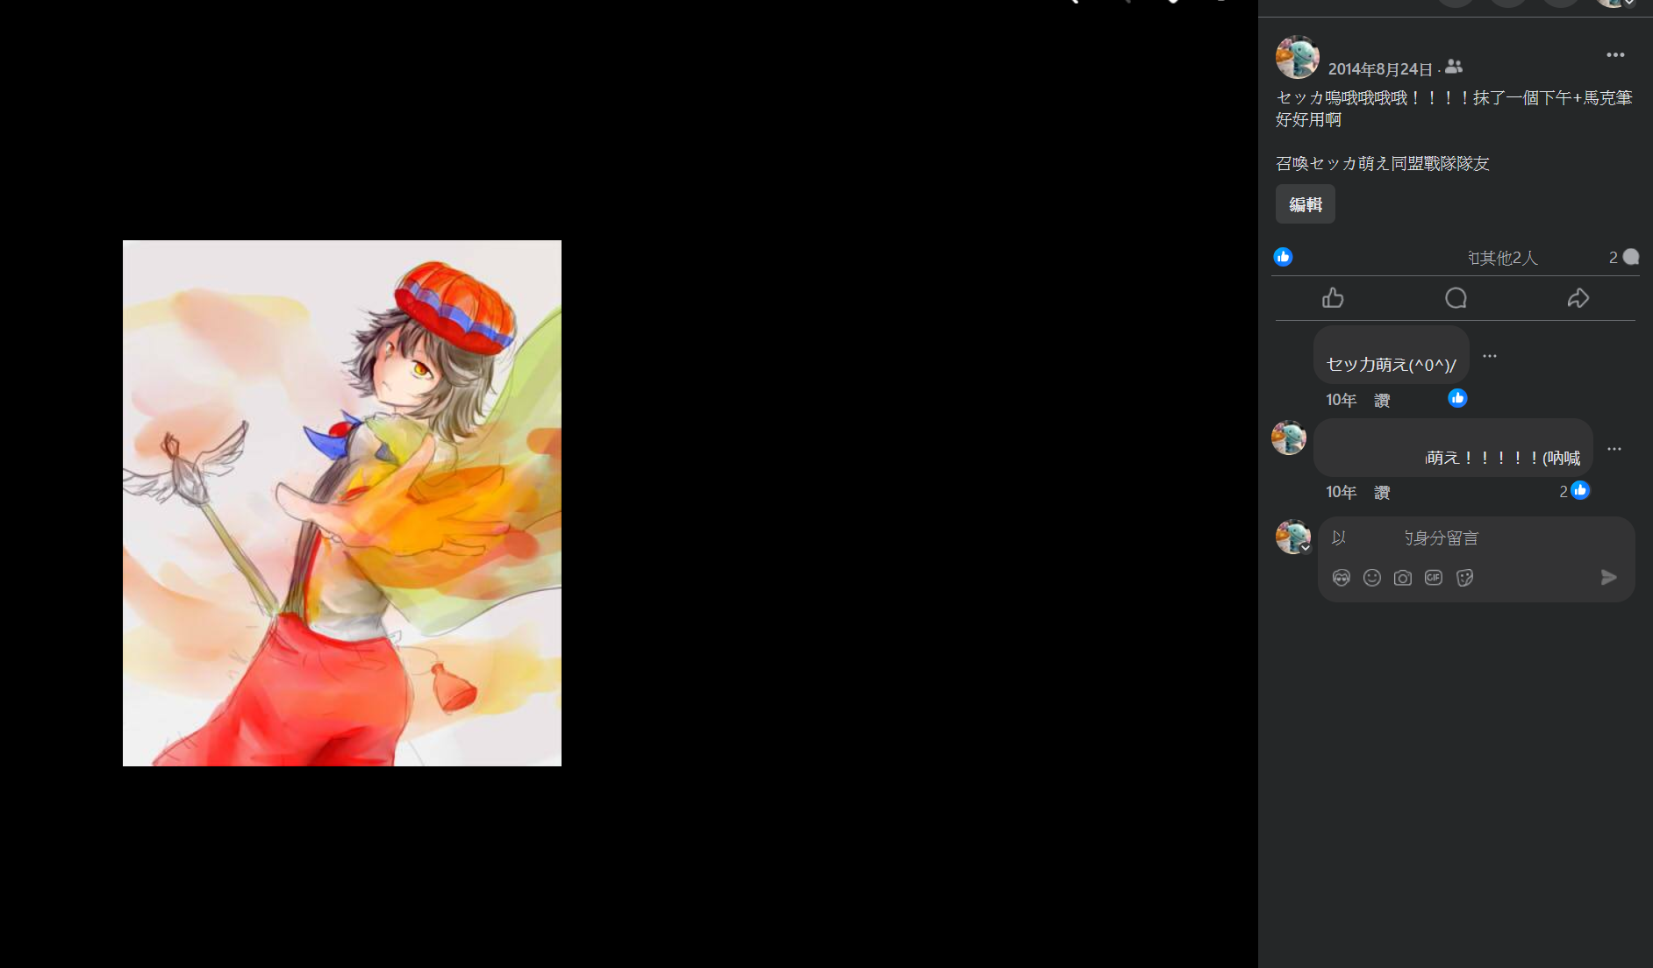Click the 編輯 button

tap(1306, 204)
